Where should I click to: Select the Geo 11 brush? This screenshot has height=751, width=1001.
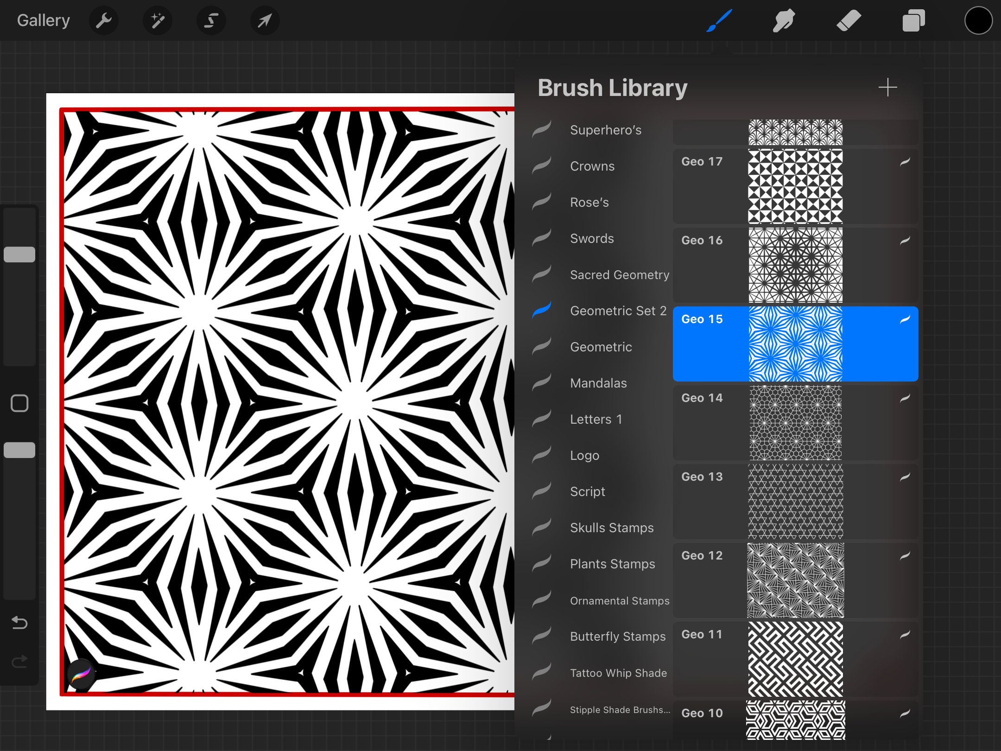[x=795, y=659]
